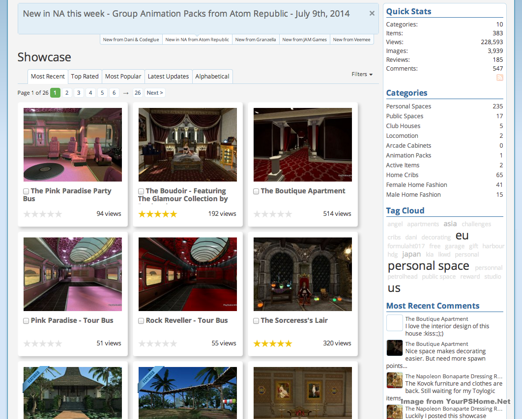Screen dimensions: 522x419
Task: Check the Pink Paradise - Tour Bus box
Action: (26, 321)
